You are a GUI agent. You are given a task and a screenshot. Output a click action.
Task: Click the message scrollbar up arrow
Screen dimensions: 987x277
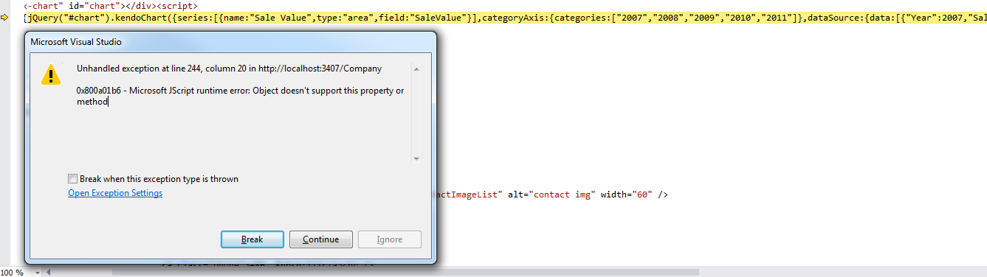coord(416,69)
